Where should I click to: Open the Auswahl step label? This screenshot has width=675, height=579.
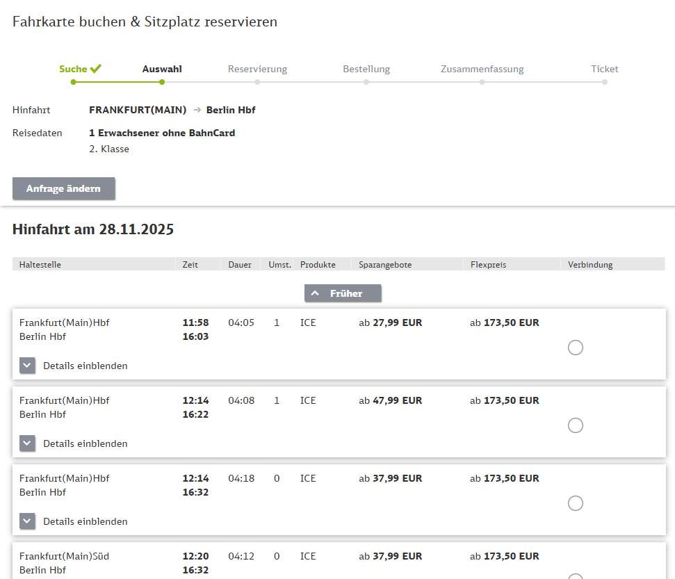[x=162, y=69]
